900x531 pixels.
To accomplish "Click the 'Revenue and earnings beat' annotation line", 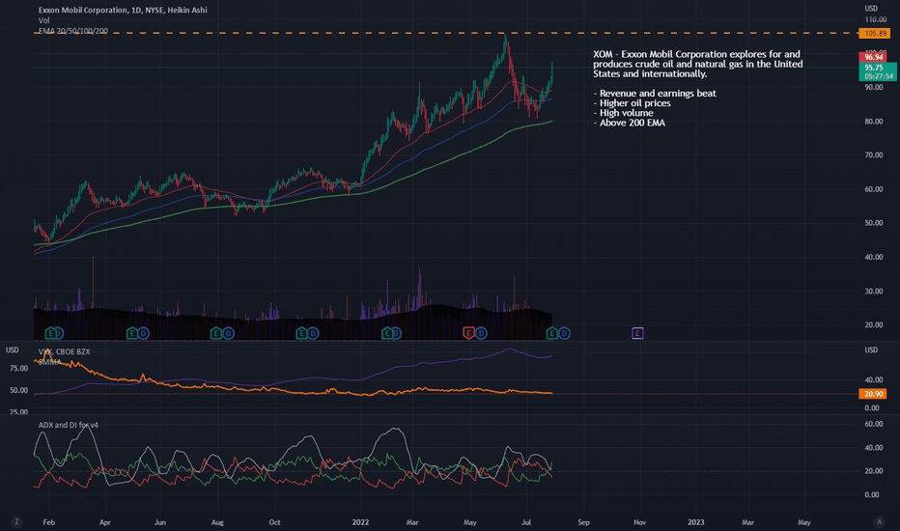I will pos(655,94).
